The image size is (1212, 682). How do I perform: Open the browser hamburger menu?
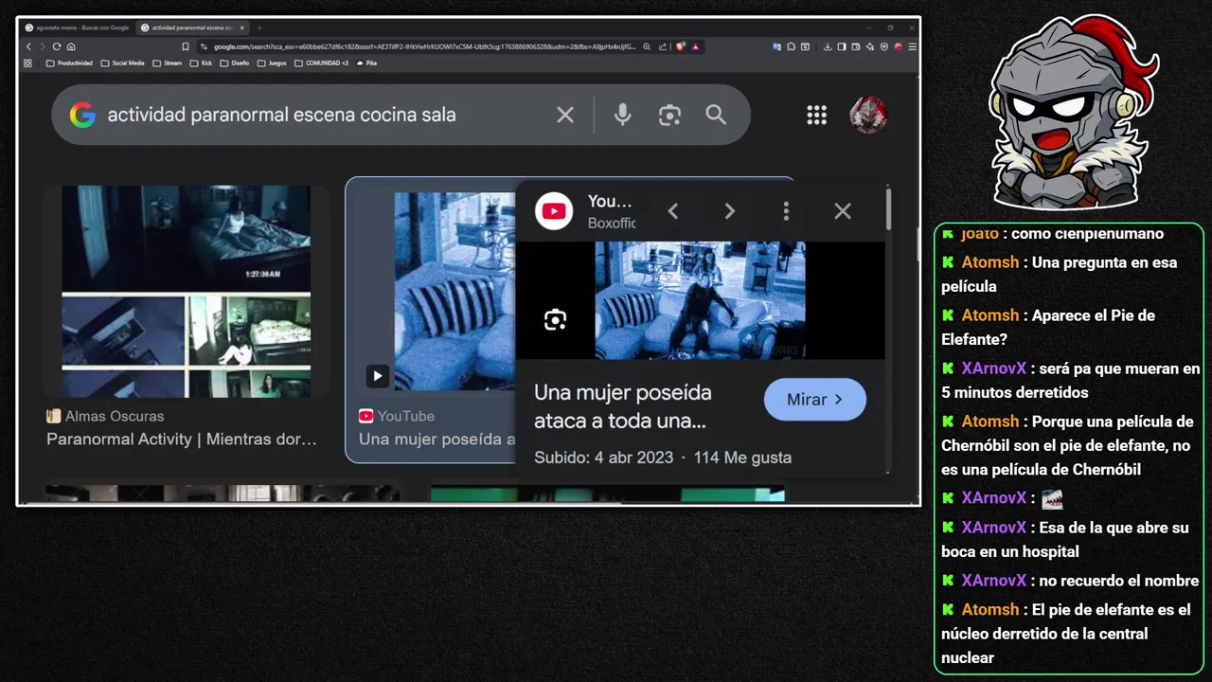(913, 46)
